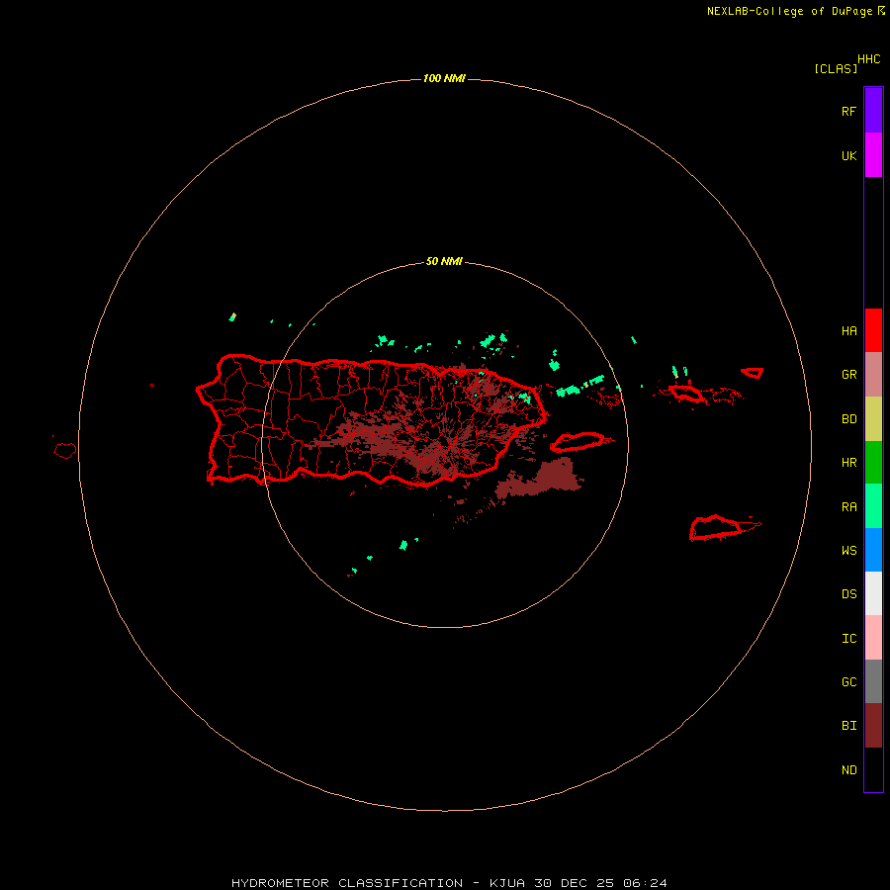Click the RF legend label

(848, 111)
